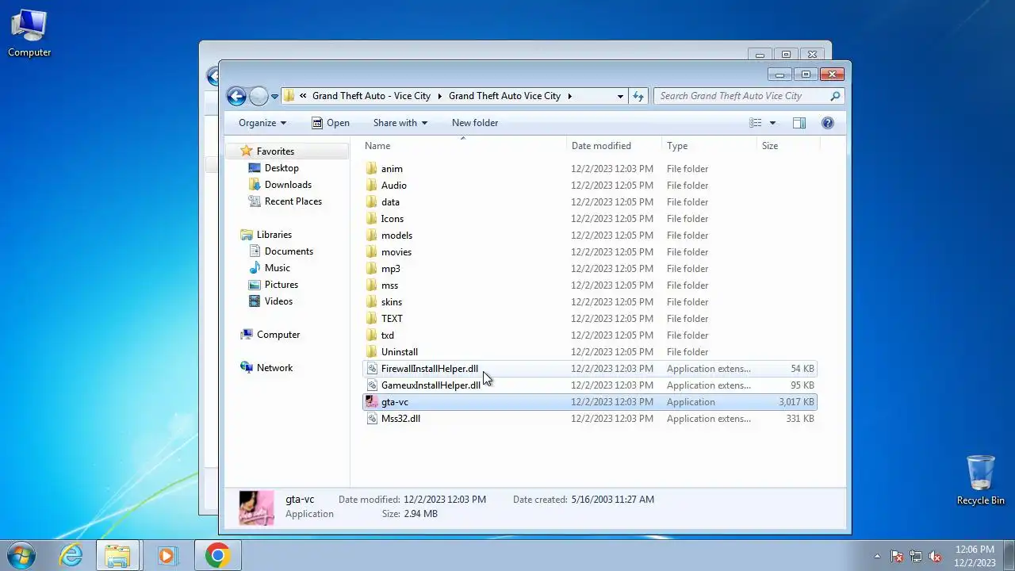Open the volume tray icon
This screenshot has height=571, width=1015.
point(935,557)
